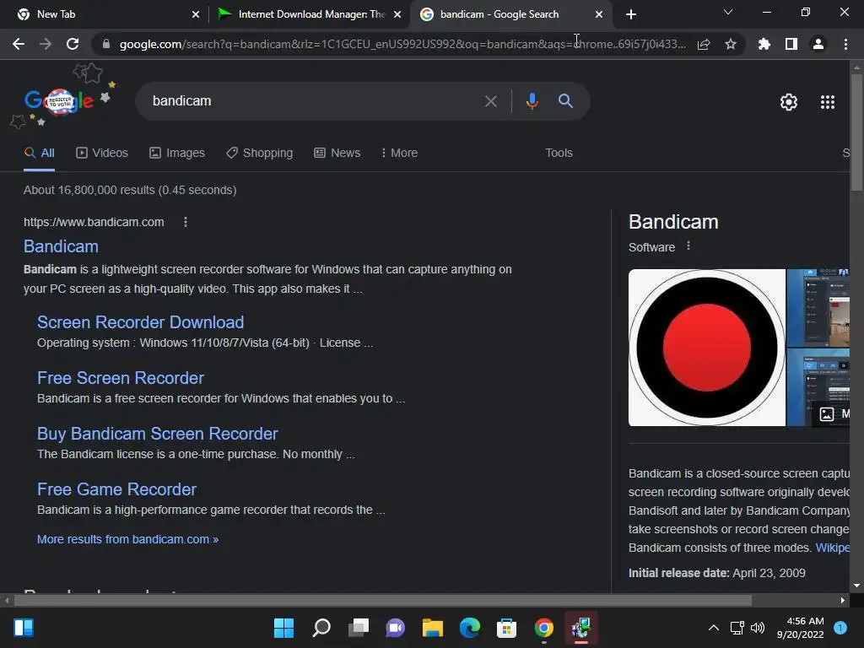Image resolution: width=864 pixels, height=648 pixels.
Task: Open the clock and date panel
Action: click(x=800, y=628)
